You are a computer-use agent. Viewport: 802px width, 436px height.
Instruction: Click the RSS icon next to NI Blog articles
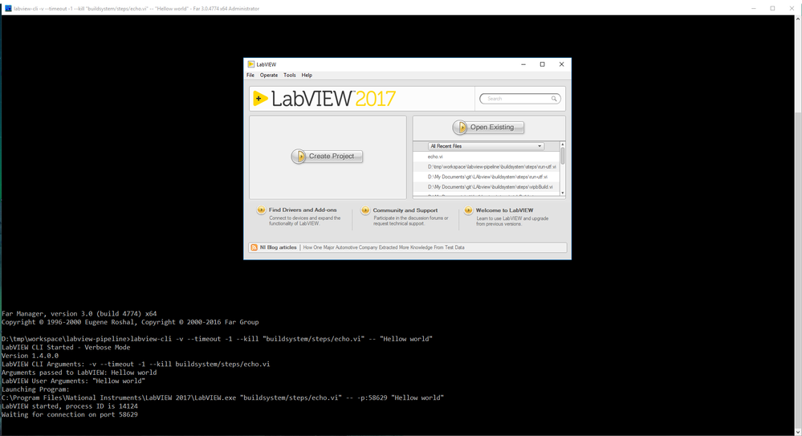point(254,247)
